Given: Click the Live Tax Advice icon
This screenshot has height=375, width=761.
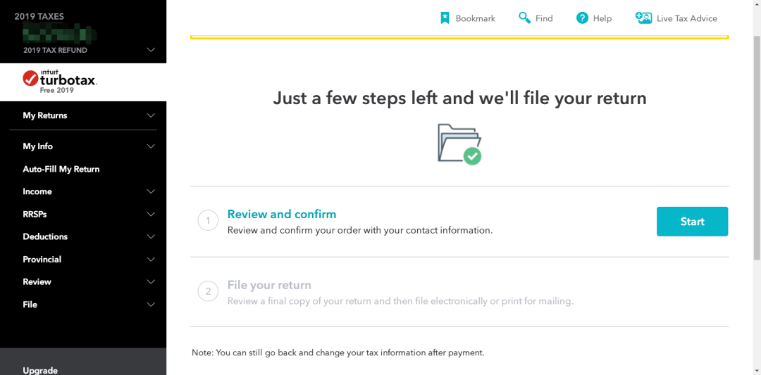Looking at the screenshot, I should pyautogui.click(x=643, y=18).
